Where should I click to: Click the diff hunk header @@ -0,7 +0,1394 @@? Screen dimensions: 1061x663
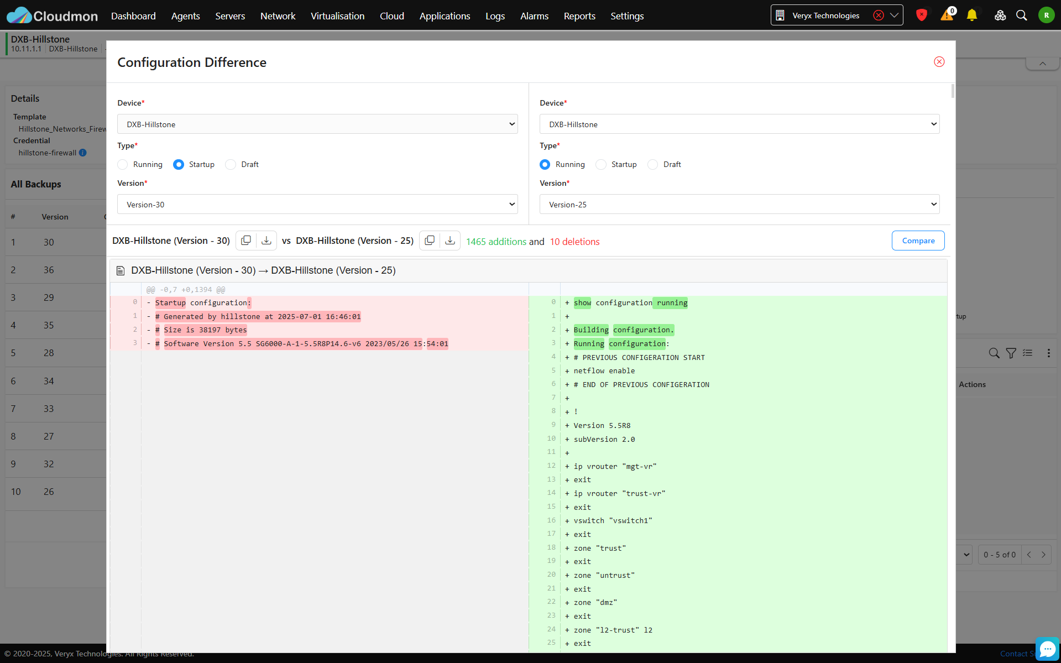point(186,289)
